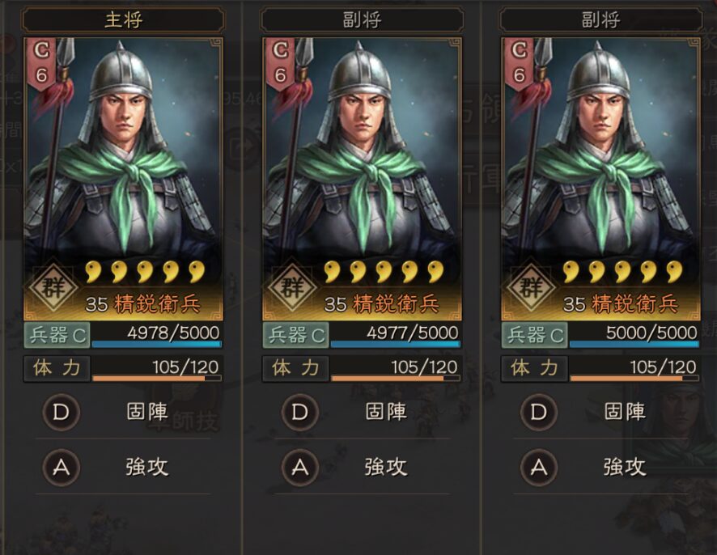The height and width of the screenshot is (555, 717).
Task: Click the 固陣 skill on 主将
Action: (147, 412)
